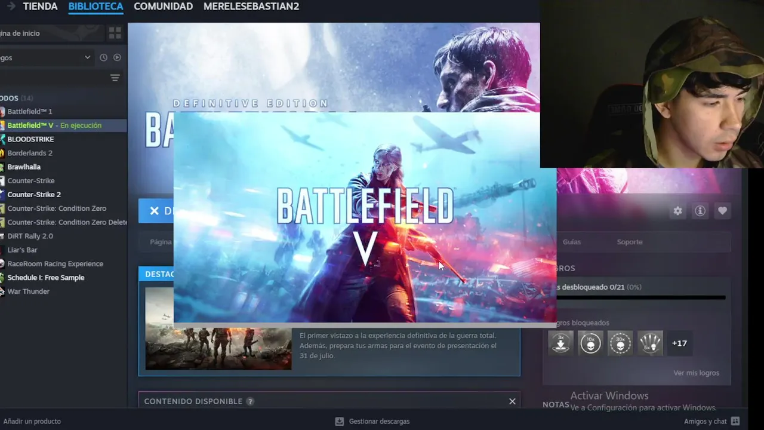Select Battlefield V – En ejecución row
Screen dimensions: 764x430
63,125
